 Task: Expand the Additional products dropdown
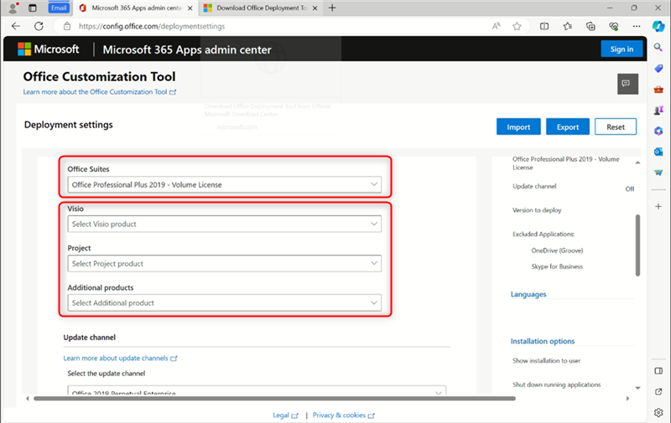[224, 303]
